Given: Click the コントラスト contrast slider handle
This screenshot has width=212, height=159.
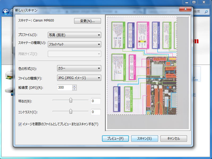Looking at the screenshot, I should [x=71, y=111].
